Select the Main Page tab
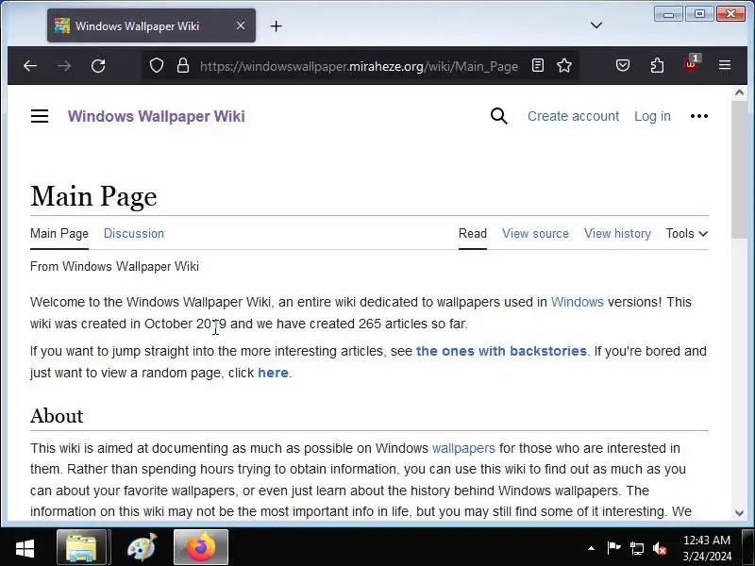 click(x=59, y=233)
